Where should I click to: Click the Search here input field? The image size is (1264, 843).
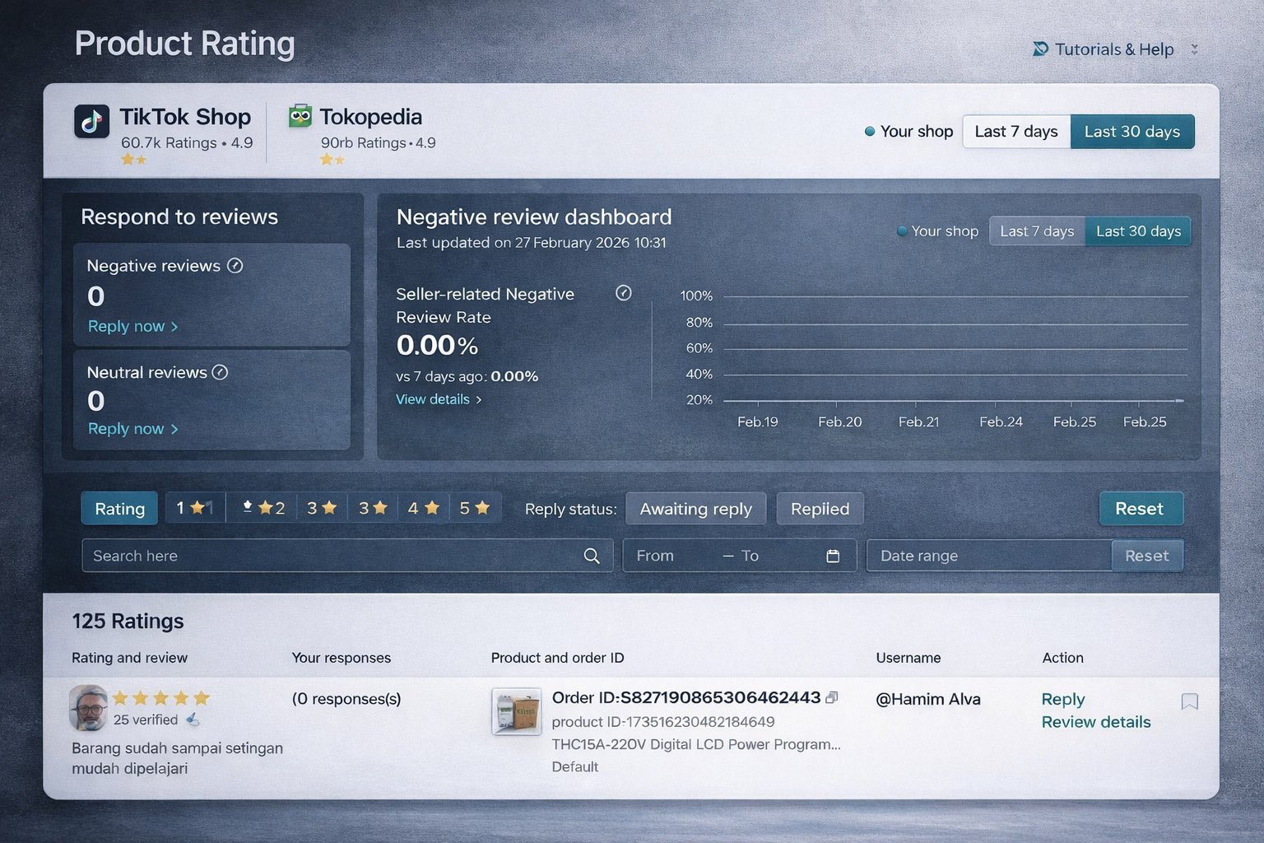329,556
